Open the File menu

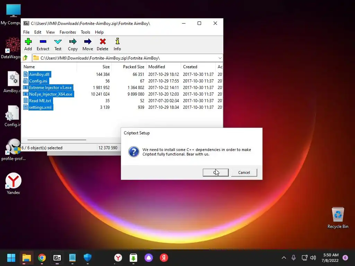coord(26,32)
